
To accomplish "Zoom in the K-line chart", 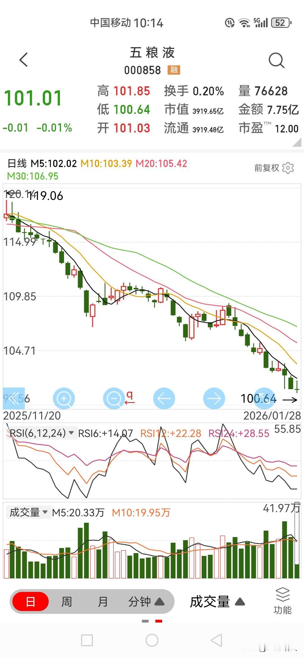I will [x=64, y=398].
